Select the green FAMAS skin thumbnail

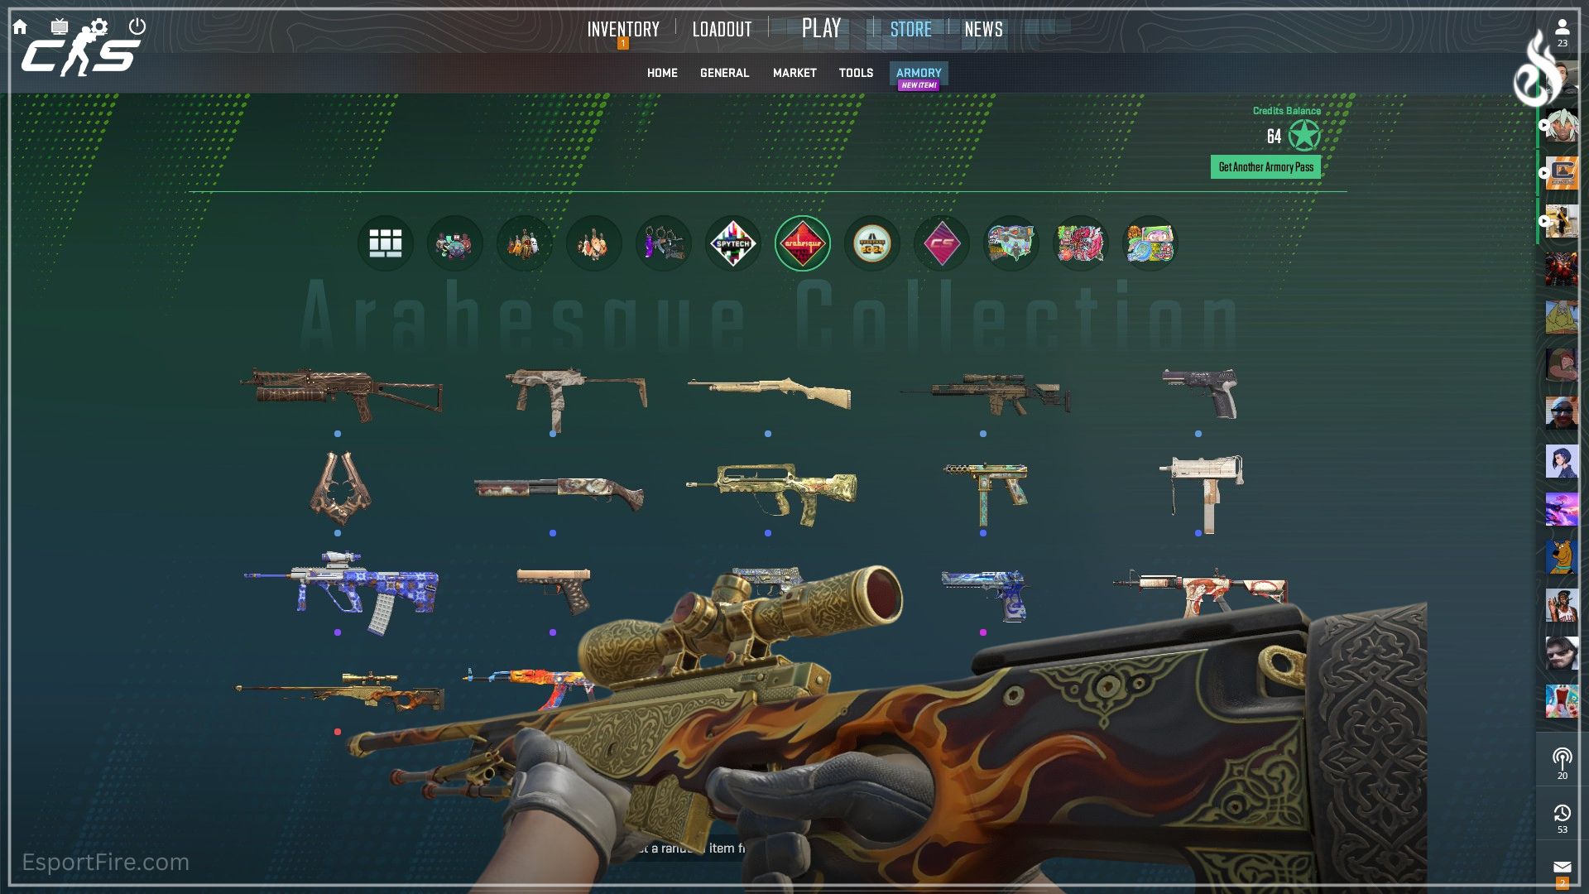[771, 493]
